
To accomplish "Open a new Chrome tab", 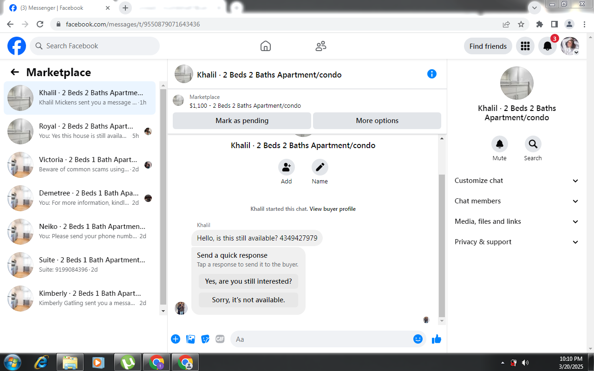I will point(125,8).
